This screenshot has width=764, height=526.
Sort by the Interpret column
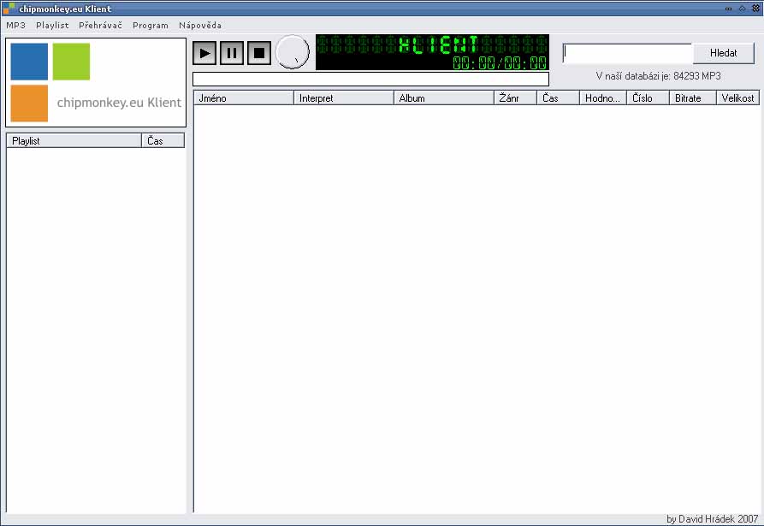[x=344, y=98]
